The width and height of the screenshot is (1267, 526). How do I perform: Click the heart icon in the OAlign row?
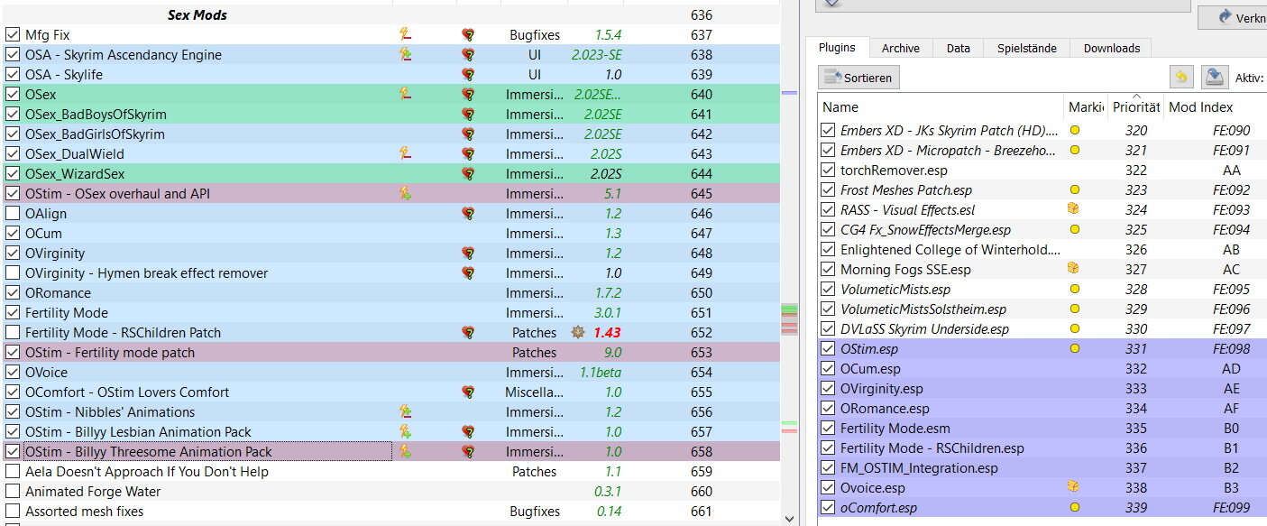click(468, 214)
